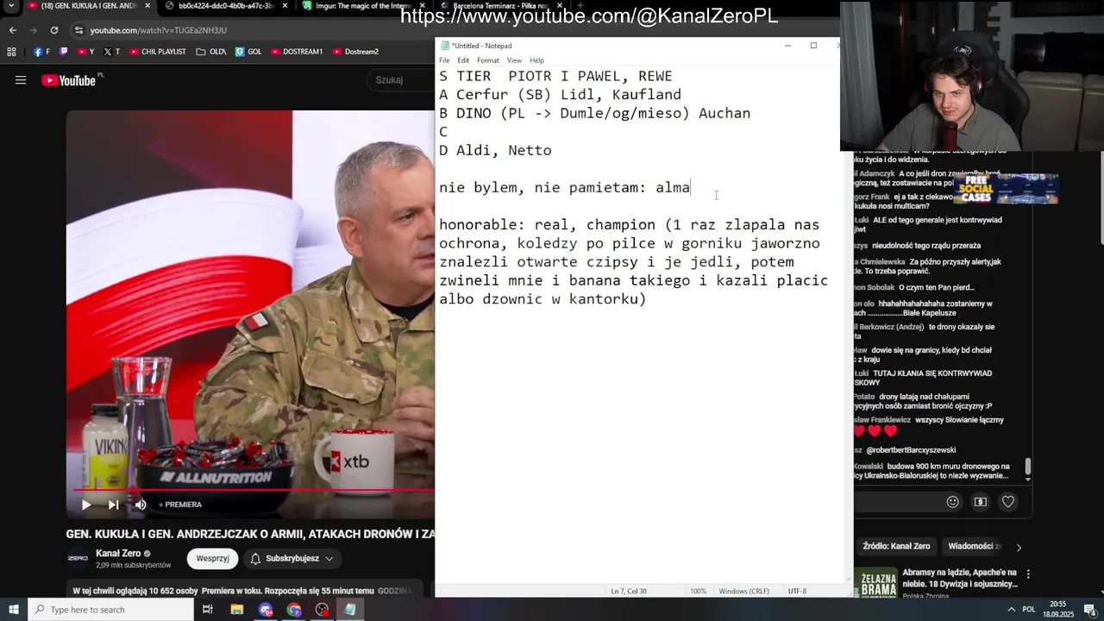Open Twitch bookmark icon
Viewport: 1104px width, 621px height.
click(x=63, y=52)
